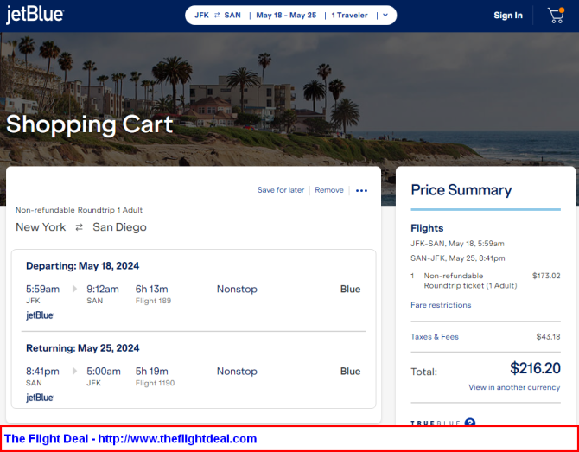The width and height of the screenshot is (579, 452).
Task: Click the roundtrip arrows icon between JFK and SAN
Action: [217, 16]
